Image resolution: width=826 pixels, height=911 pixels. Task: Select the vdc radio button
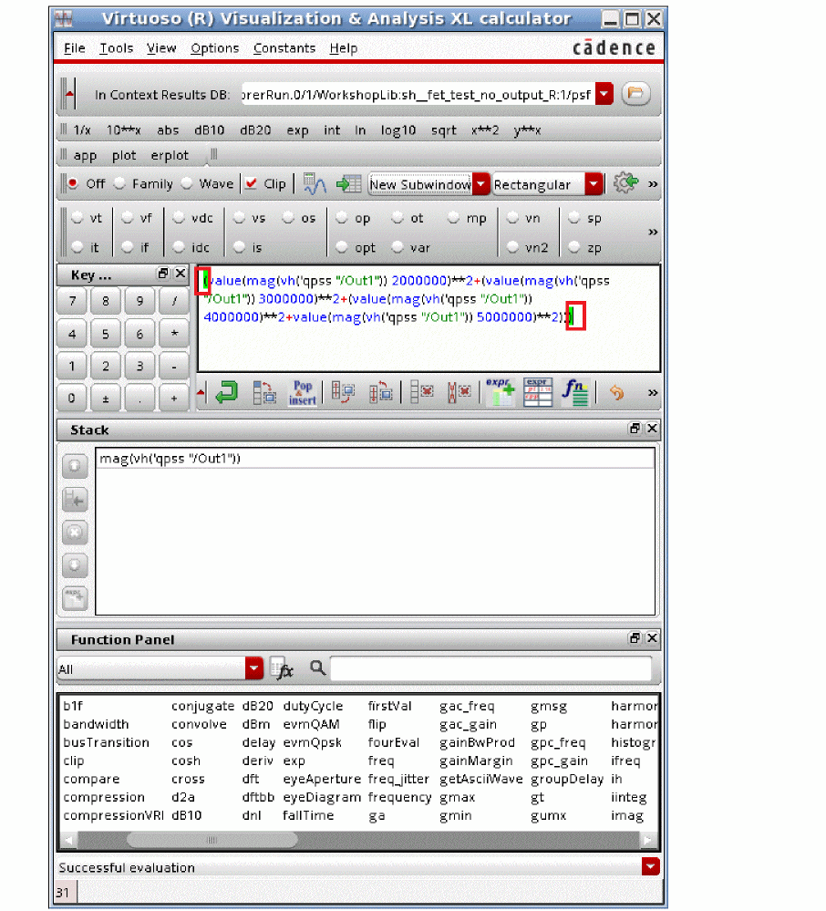(x=179, y=218)
